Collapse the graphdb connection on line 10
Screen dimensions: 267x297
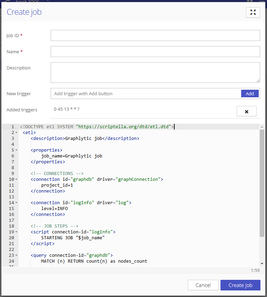pos(16,179)
